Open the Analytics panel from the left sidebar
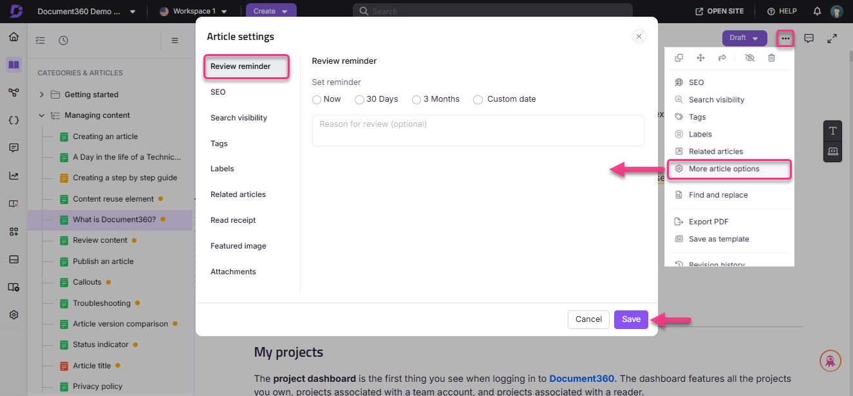 [x=14, y=175]
